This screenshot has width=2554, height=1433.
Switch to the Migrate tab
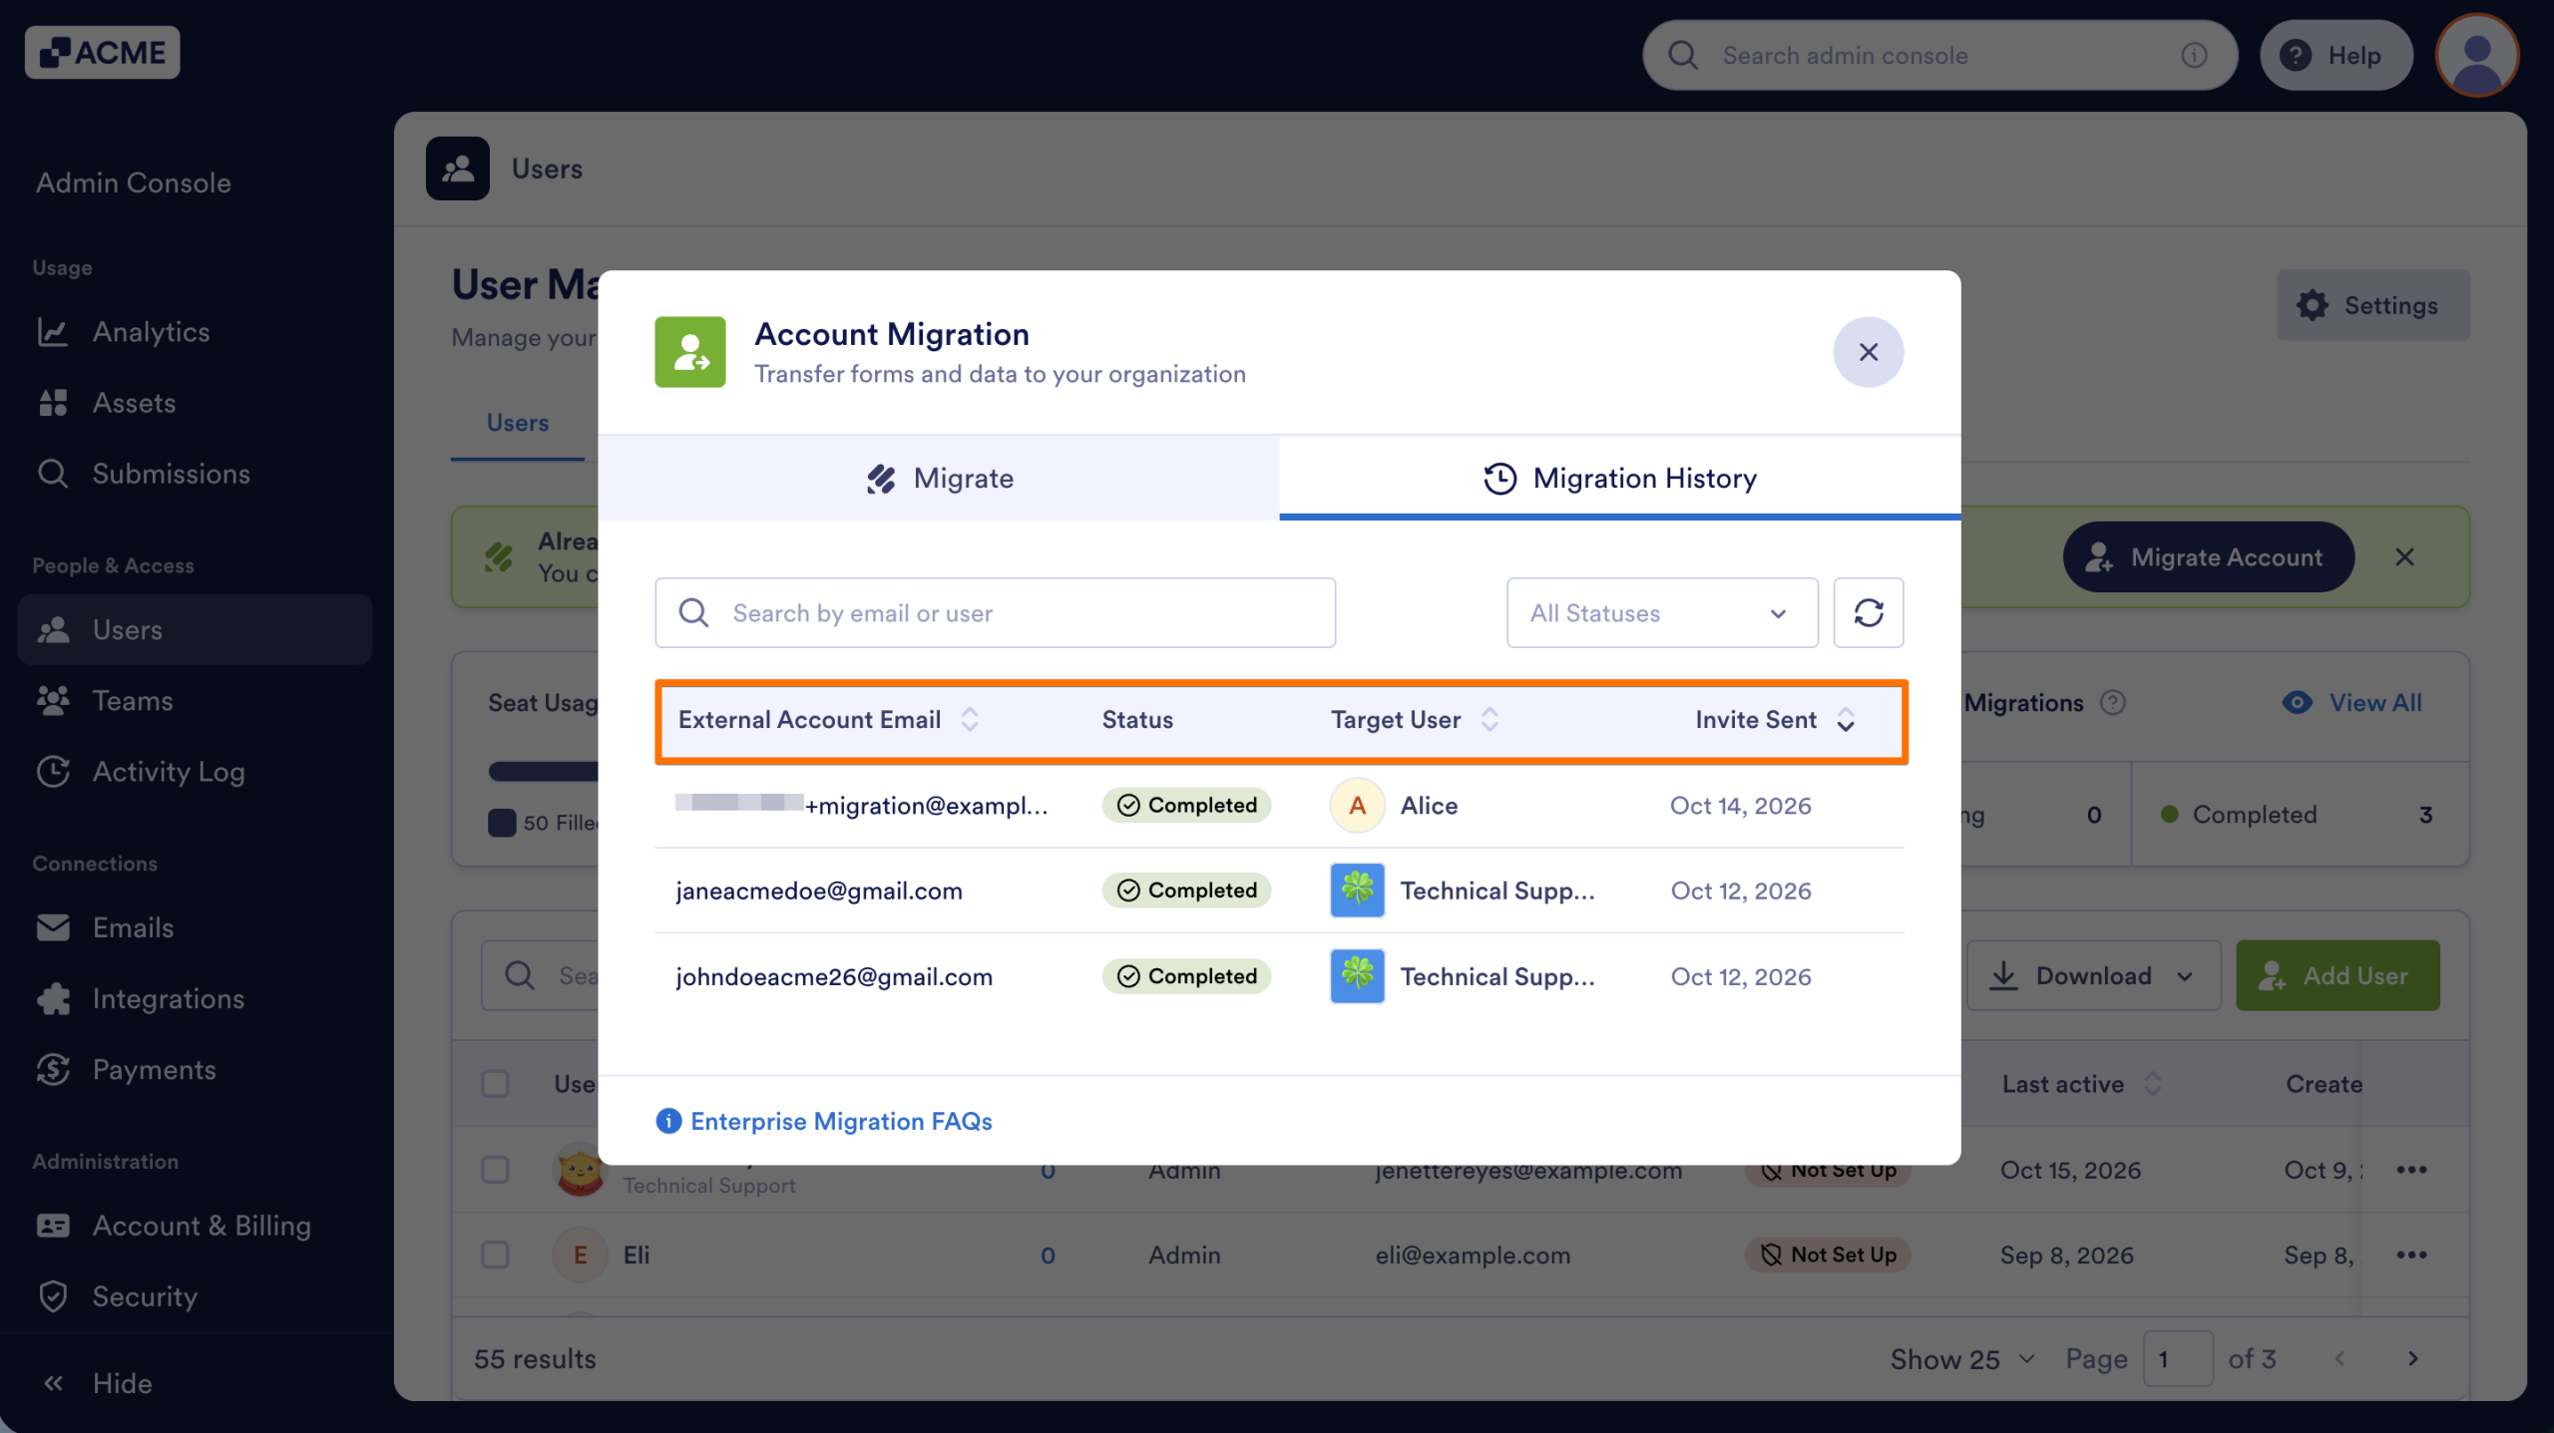[939, 479]
